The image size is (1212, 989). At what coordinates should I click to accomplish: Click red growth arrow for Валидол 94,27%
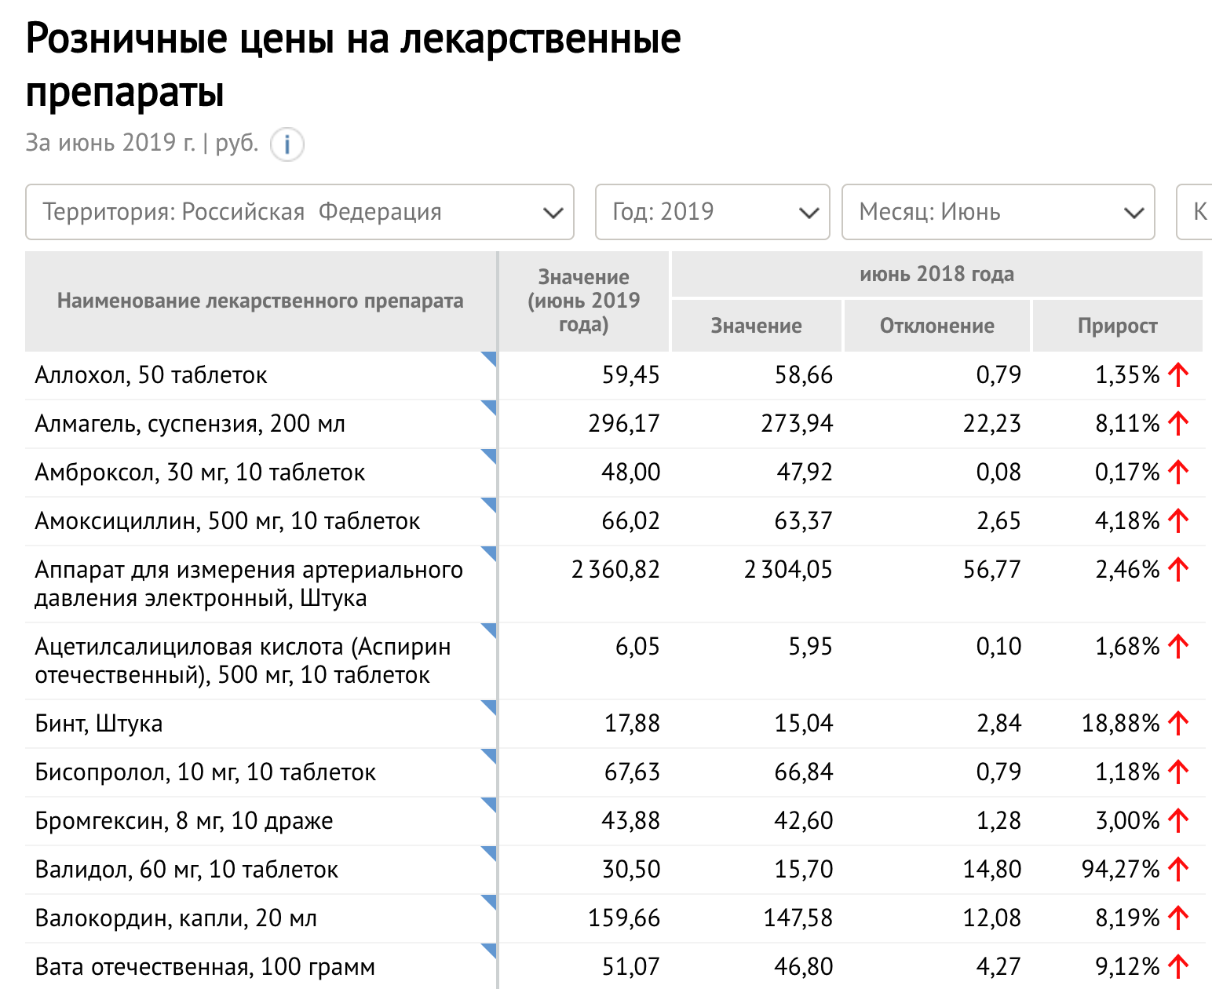[x=1177, y=869]
